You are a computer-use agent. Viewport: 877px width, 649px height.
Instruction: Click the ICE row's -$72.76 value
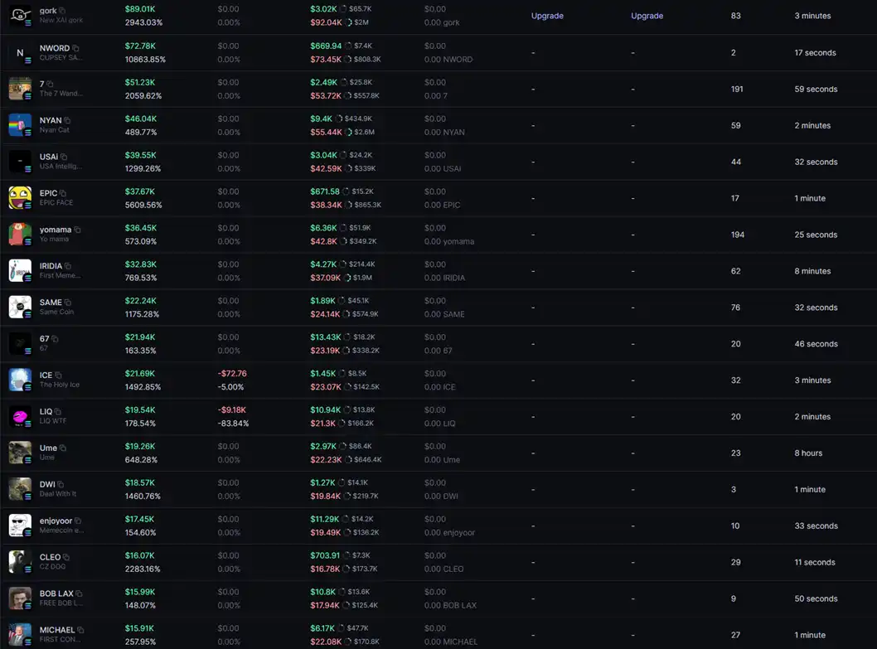pos(232,374)
